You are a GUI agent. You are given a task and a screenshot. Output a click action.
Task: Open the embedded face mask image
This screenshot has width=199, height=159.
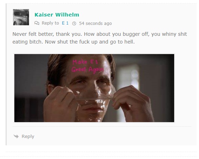(x=94, y=88)
